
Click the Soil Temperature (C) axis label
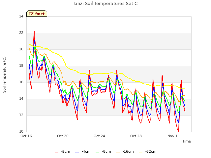(x=4, y=75)
